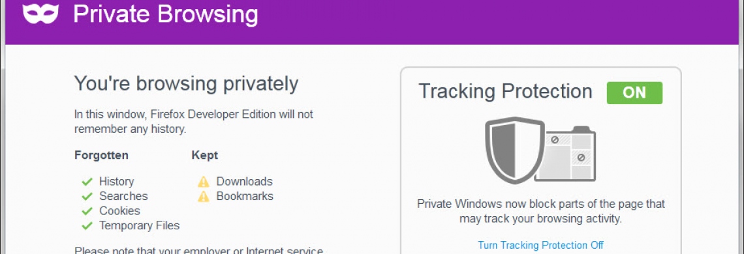Click the Temporary Files list entry
This screenshot has height=254, width=744.
[140, 225]
